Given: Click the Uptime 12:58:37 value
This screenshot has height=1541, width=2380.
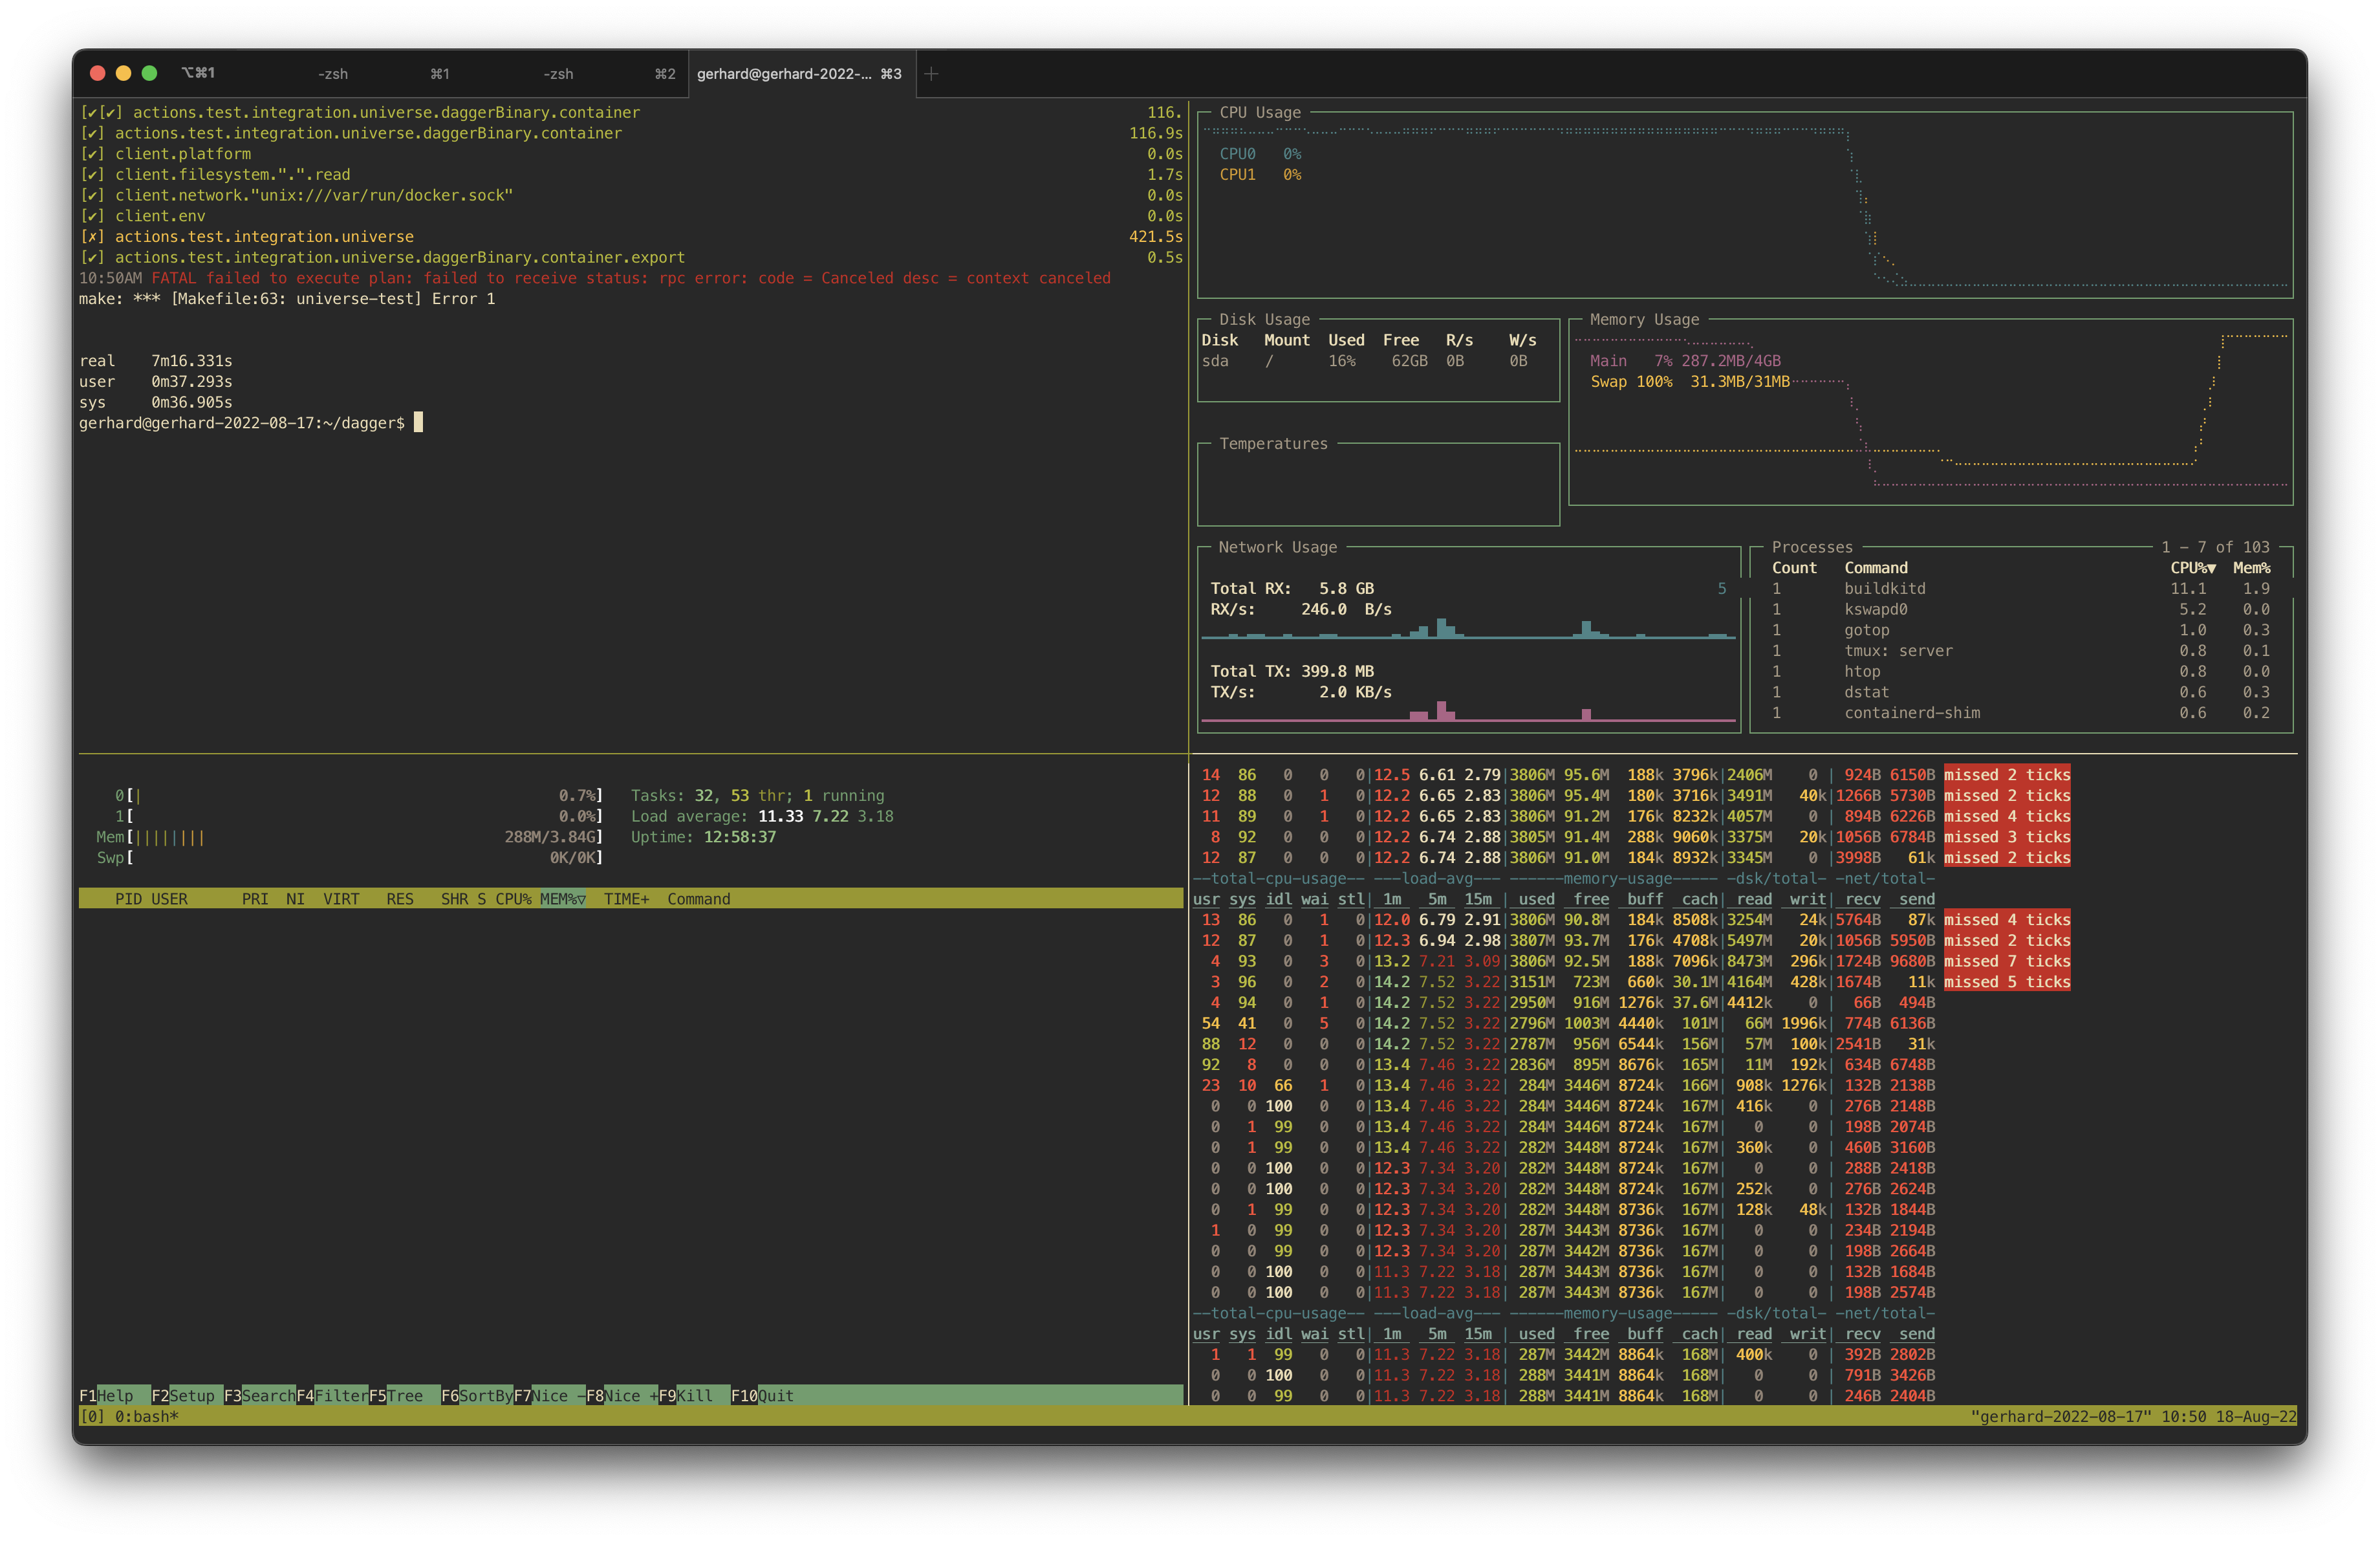Looking at the screenshot, I should (740, 837).
